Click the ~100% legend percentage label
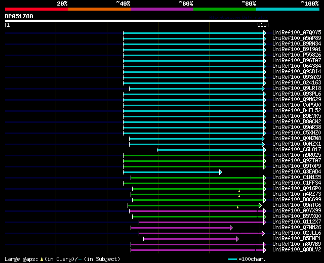 tap(310, 4)
